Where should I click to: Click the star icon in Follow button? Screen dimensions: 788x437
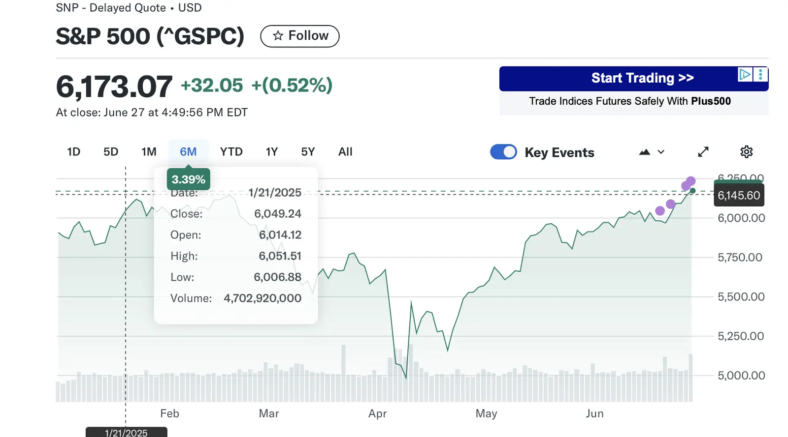pyautogui.click(x=278, y=36)
